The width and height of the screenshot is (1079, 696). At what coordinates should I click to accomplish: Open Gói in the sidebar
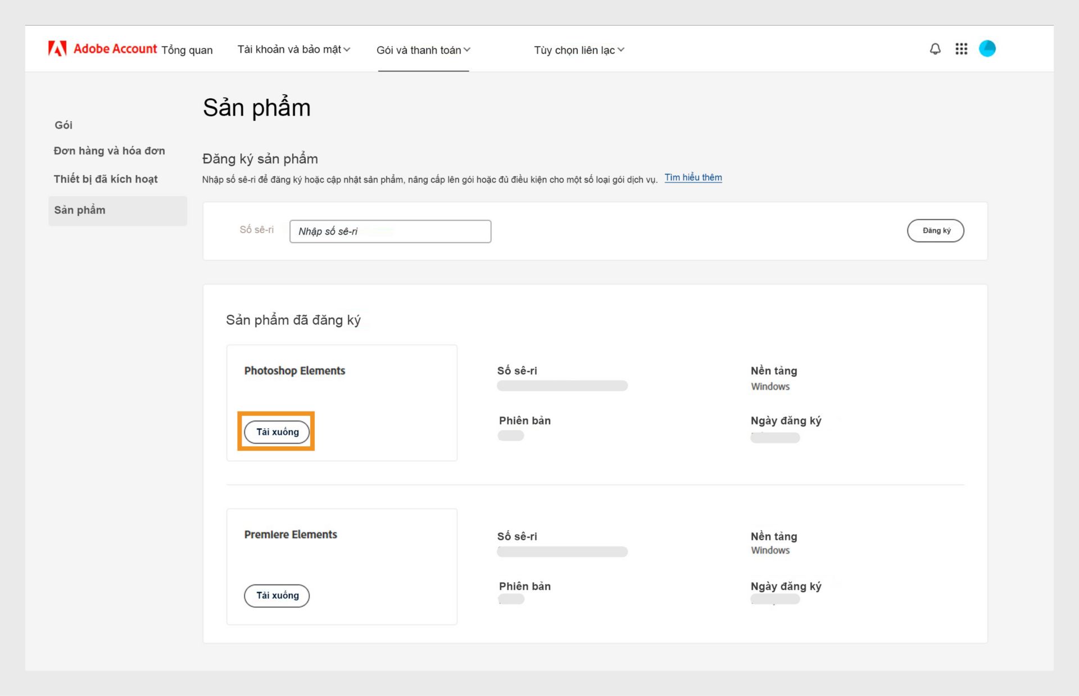64,125
